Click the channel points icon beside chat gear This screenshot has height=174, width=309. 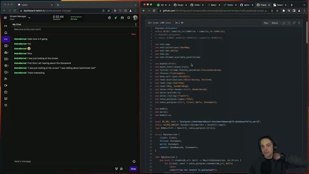(116, 169)
